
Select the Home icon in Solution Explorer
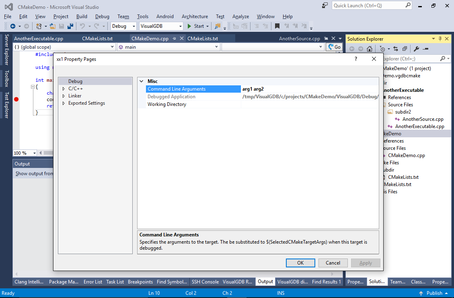(369, 48)
